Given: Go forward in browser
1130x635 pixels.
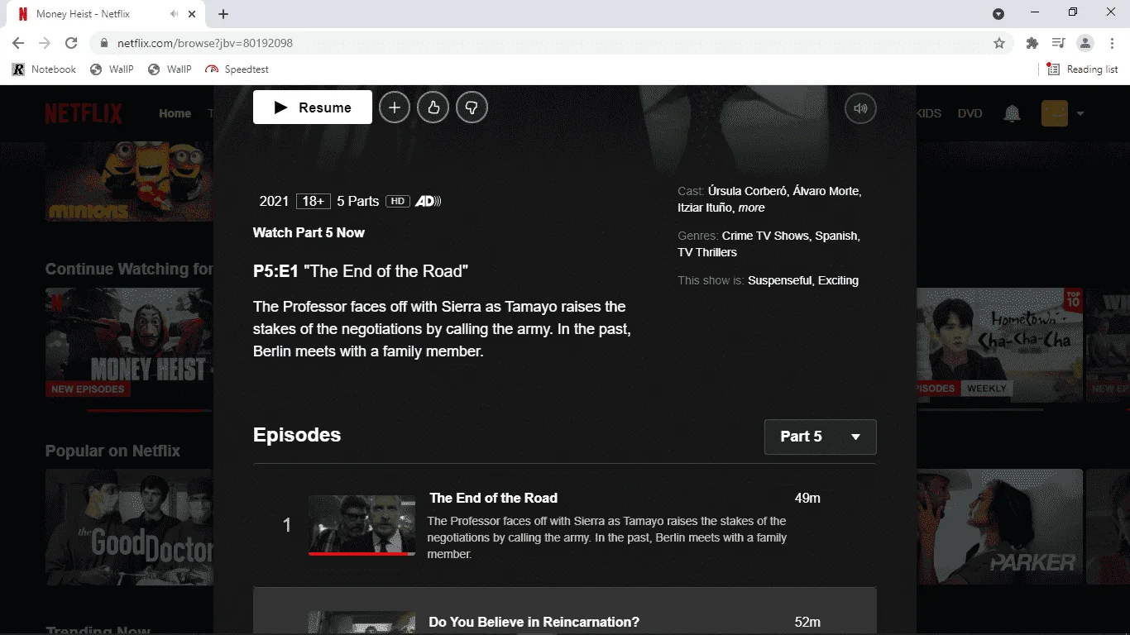Looking at the screenshot, I should [45, 43].
